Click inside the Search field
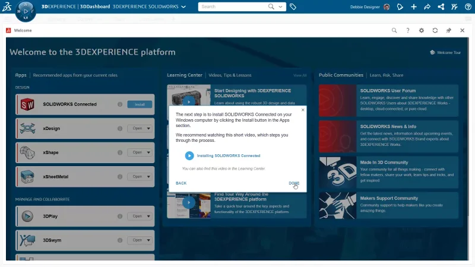The height and width of the screenshot is (267, 475). pyautogui.click(x=232, y=7)
